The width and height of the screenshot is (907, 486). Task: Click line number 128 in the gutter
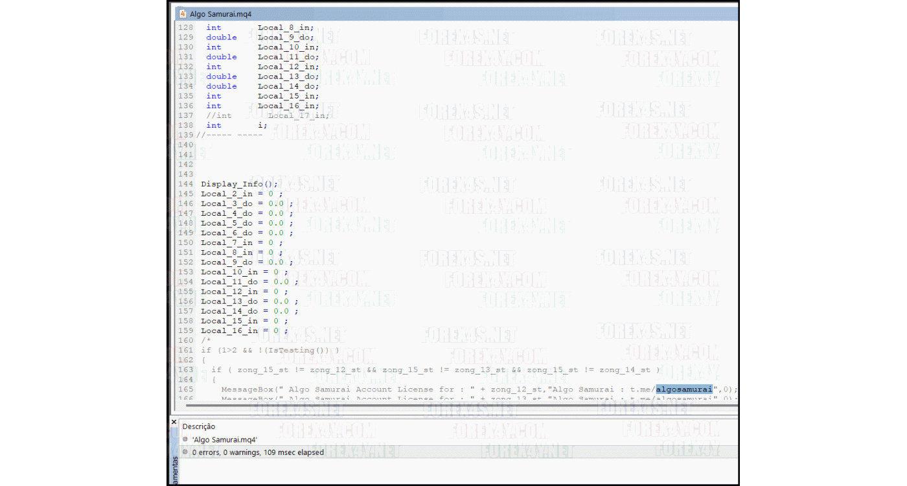pyautogui.click(x=185, y=27)
